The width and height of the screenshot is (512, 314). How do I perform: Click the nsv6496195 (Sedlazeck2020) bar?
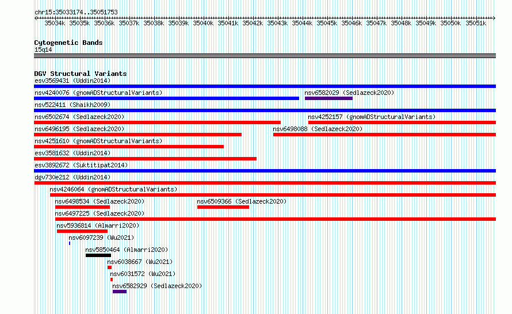138,135
